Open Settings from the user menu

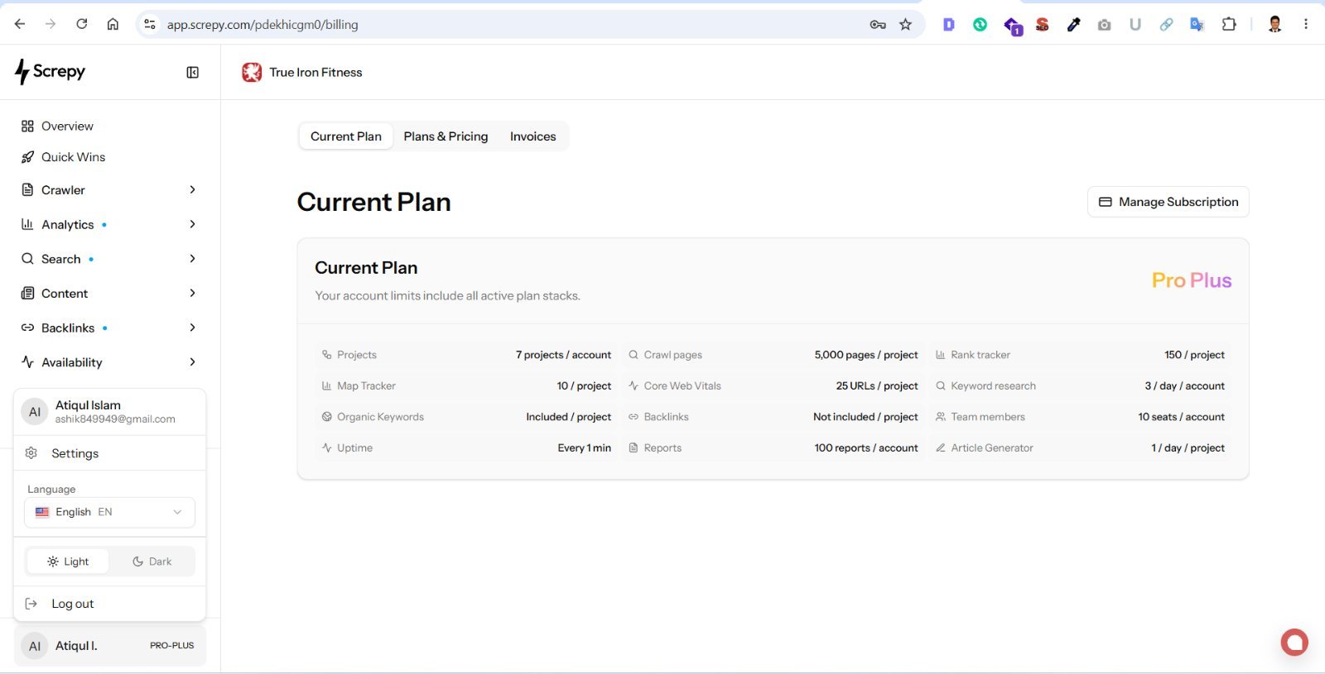coord(109,453)
